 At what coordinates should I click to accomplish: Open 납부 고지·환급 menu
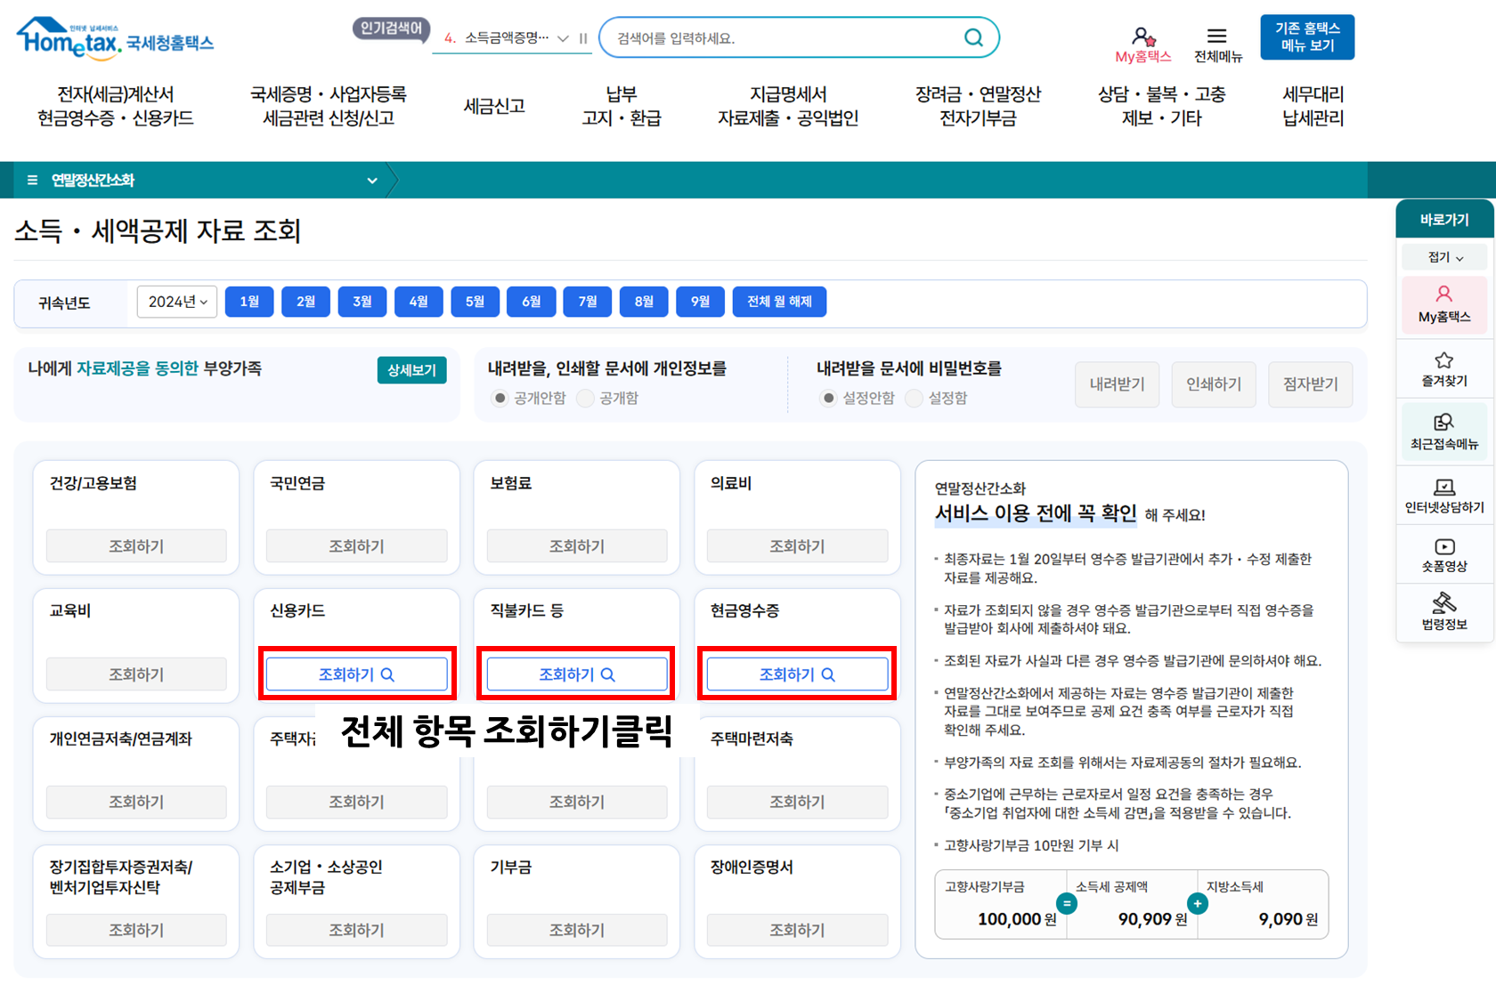[622, 106]
